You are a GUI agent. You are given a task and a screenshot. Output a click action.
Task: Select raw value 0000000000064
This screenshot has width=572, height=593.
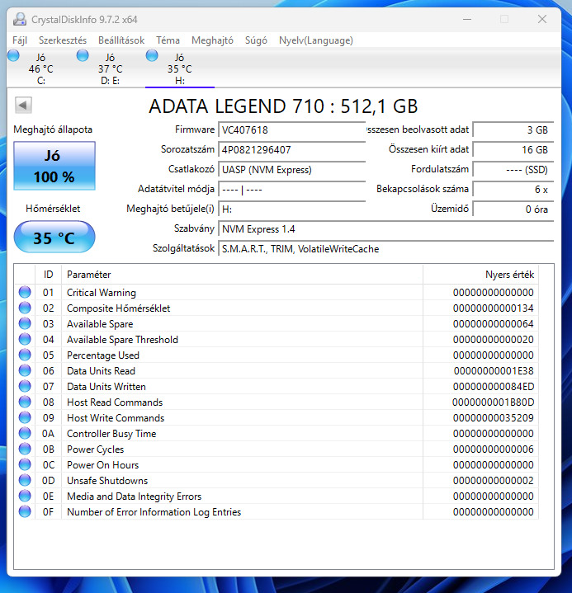pyautogui.click(x=494, y=324)
